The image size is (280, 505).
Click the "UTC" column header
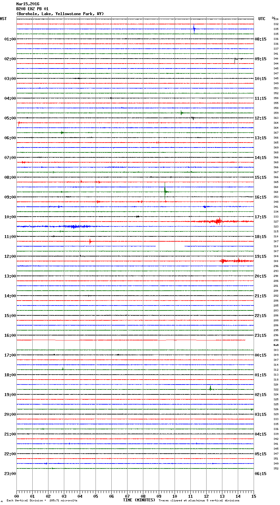tap(262, 19)
